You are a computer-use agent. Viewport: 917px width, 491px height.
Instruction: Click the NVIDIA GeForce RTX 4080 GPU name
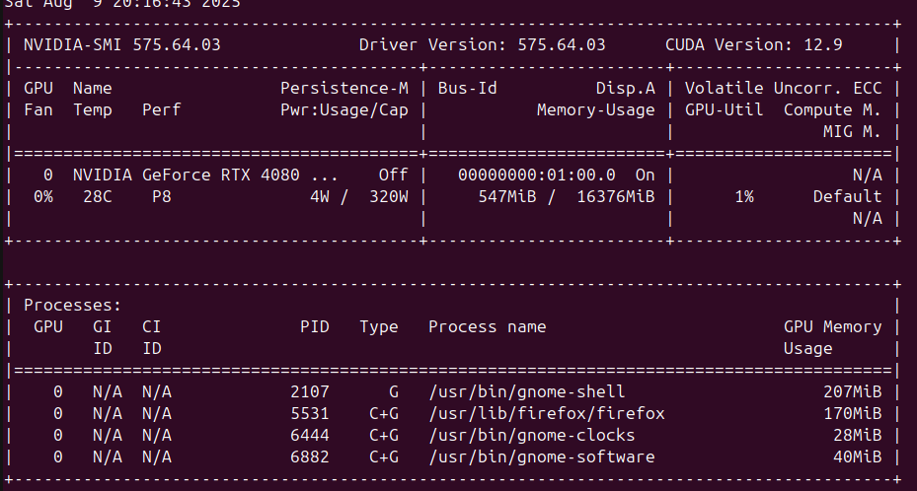coord(195,175)
